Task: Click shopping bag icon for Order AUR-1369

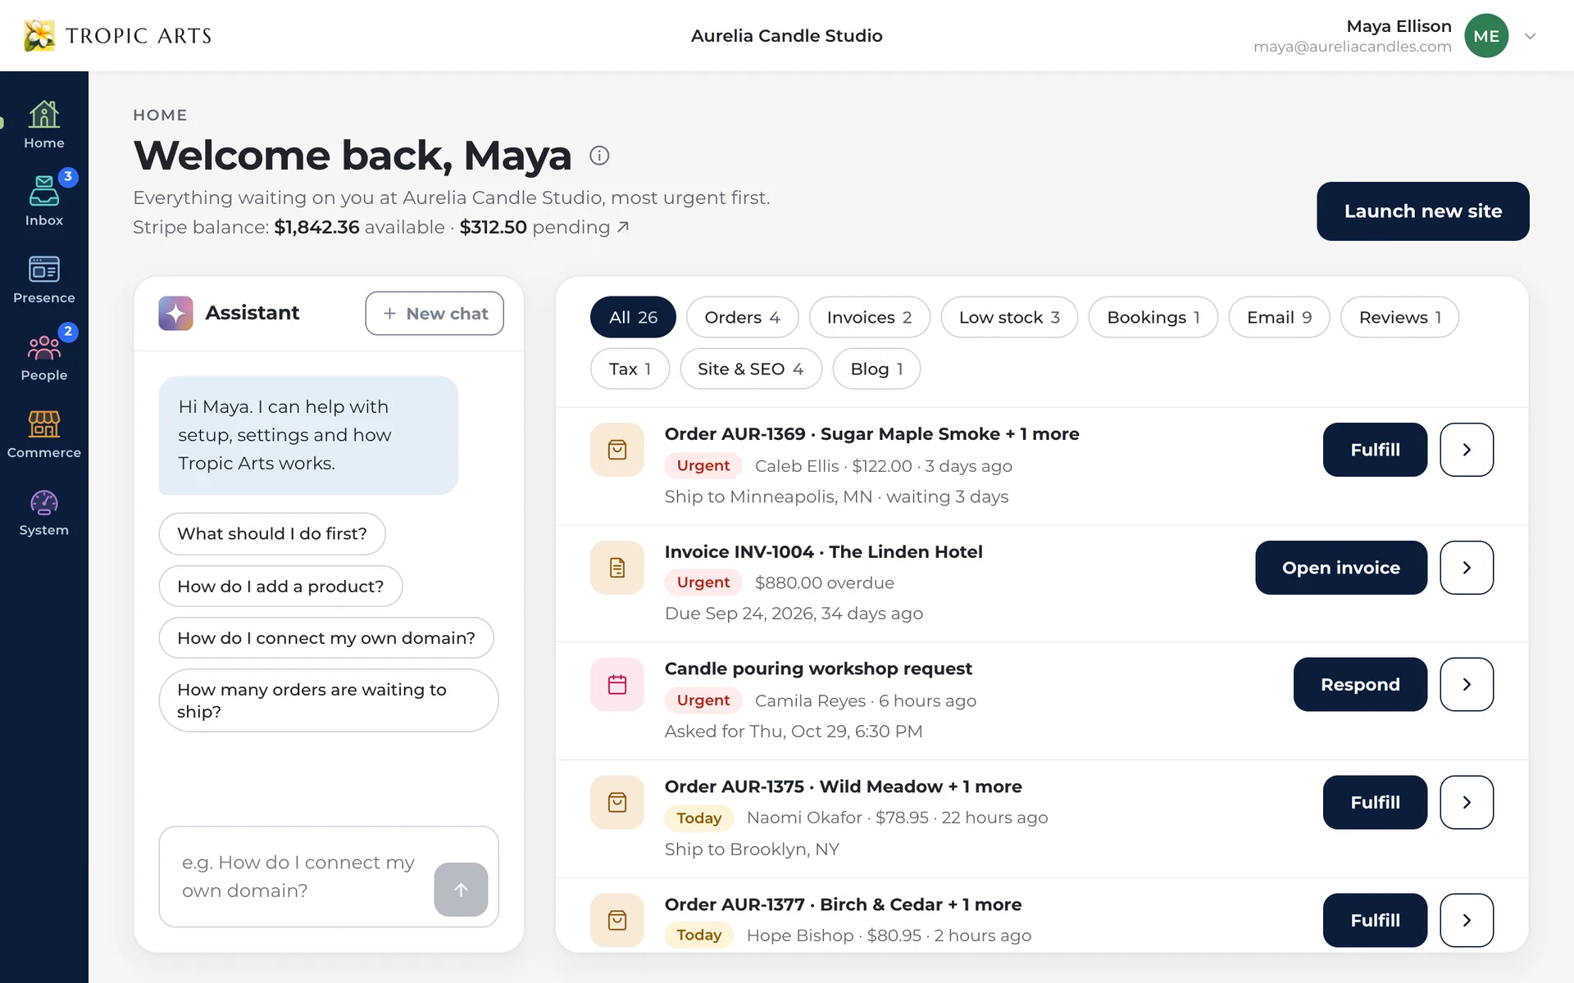Action: (617, 450)
